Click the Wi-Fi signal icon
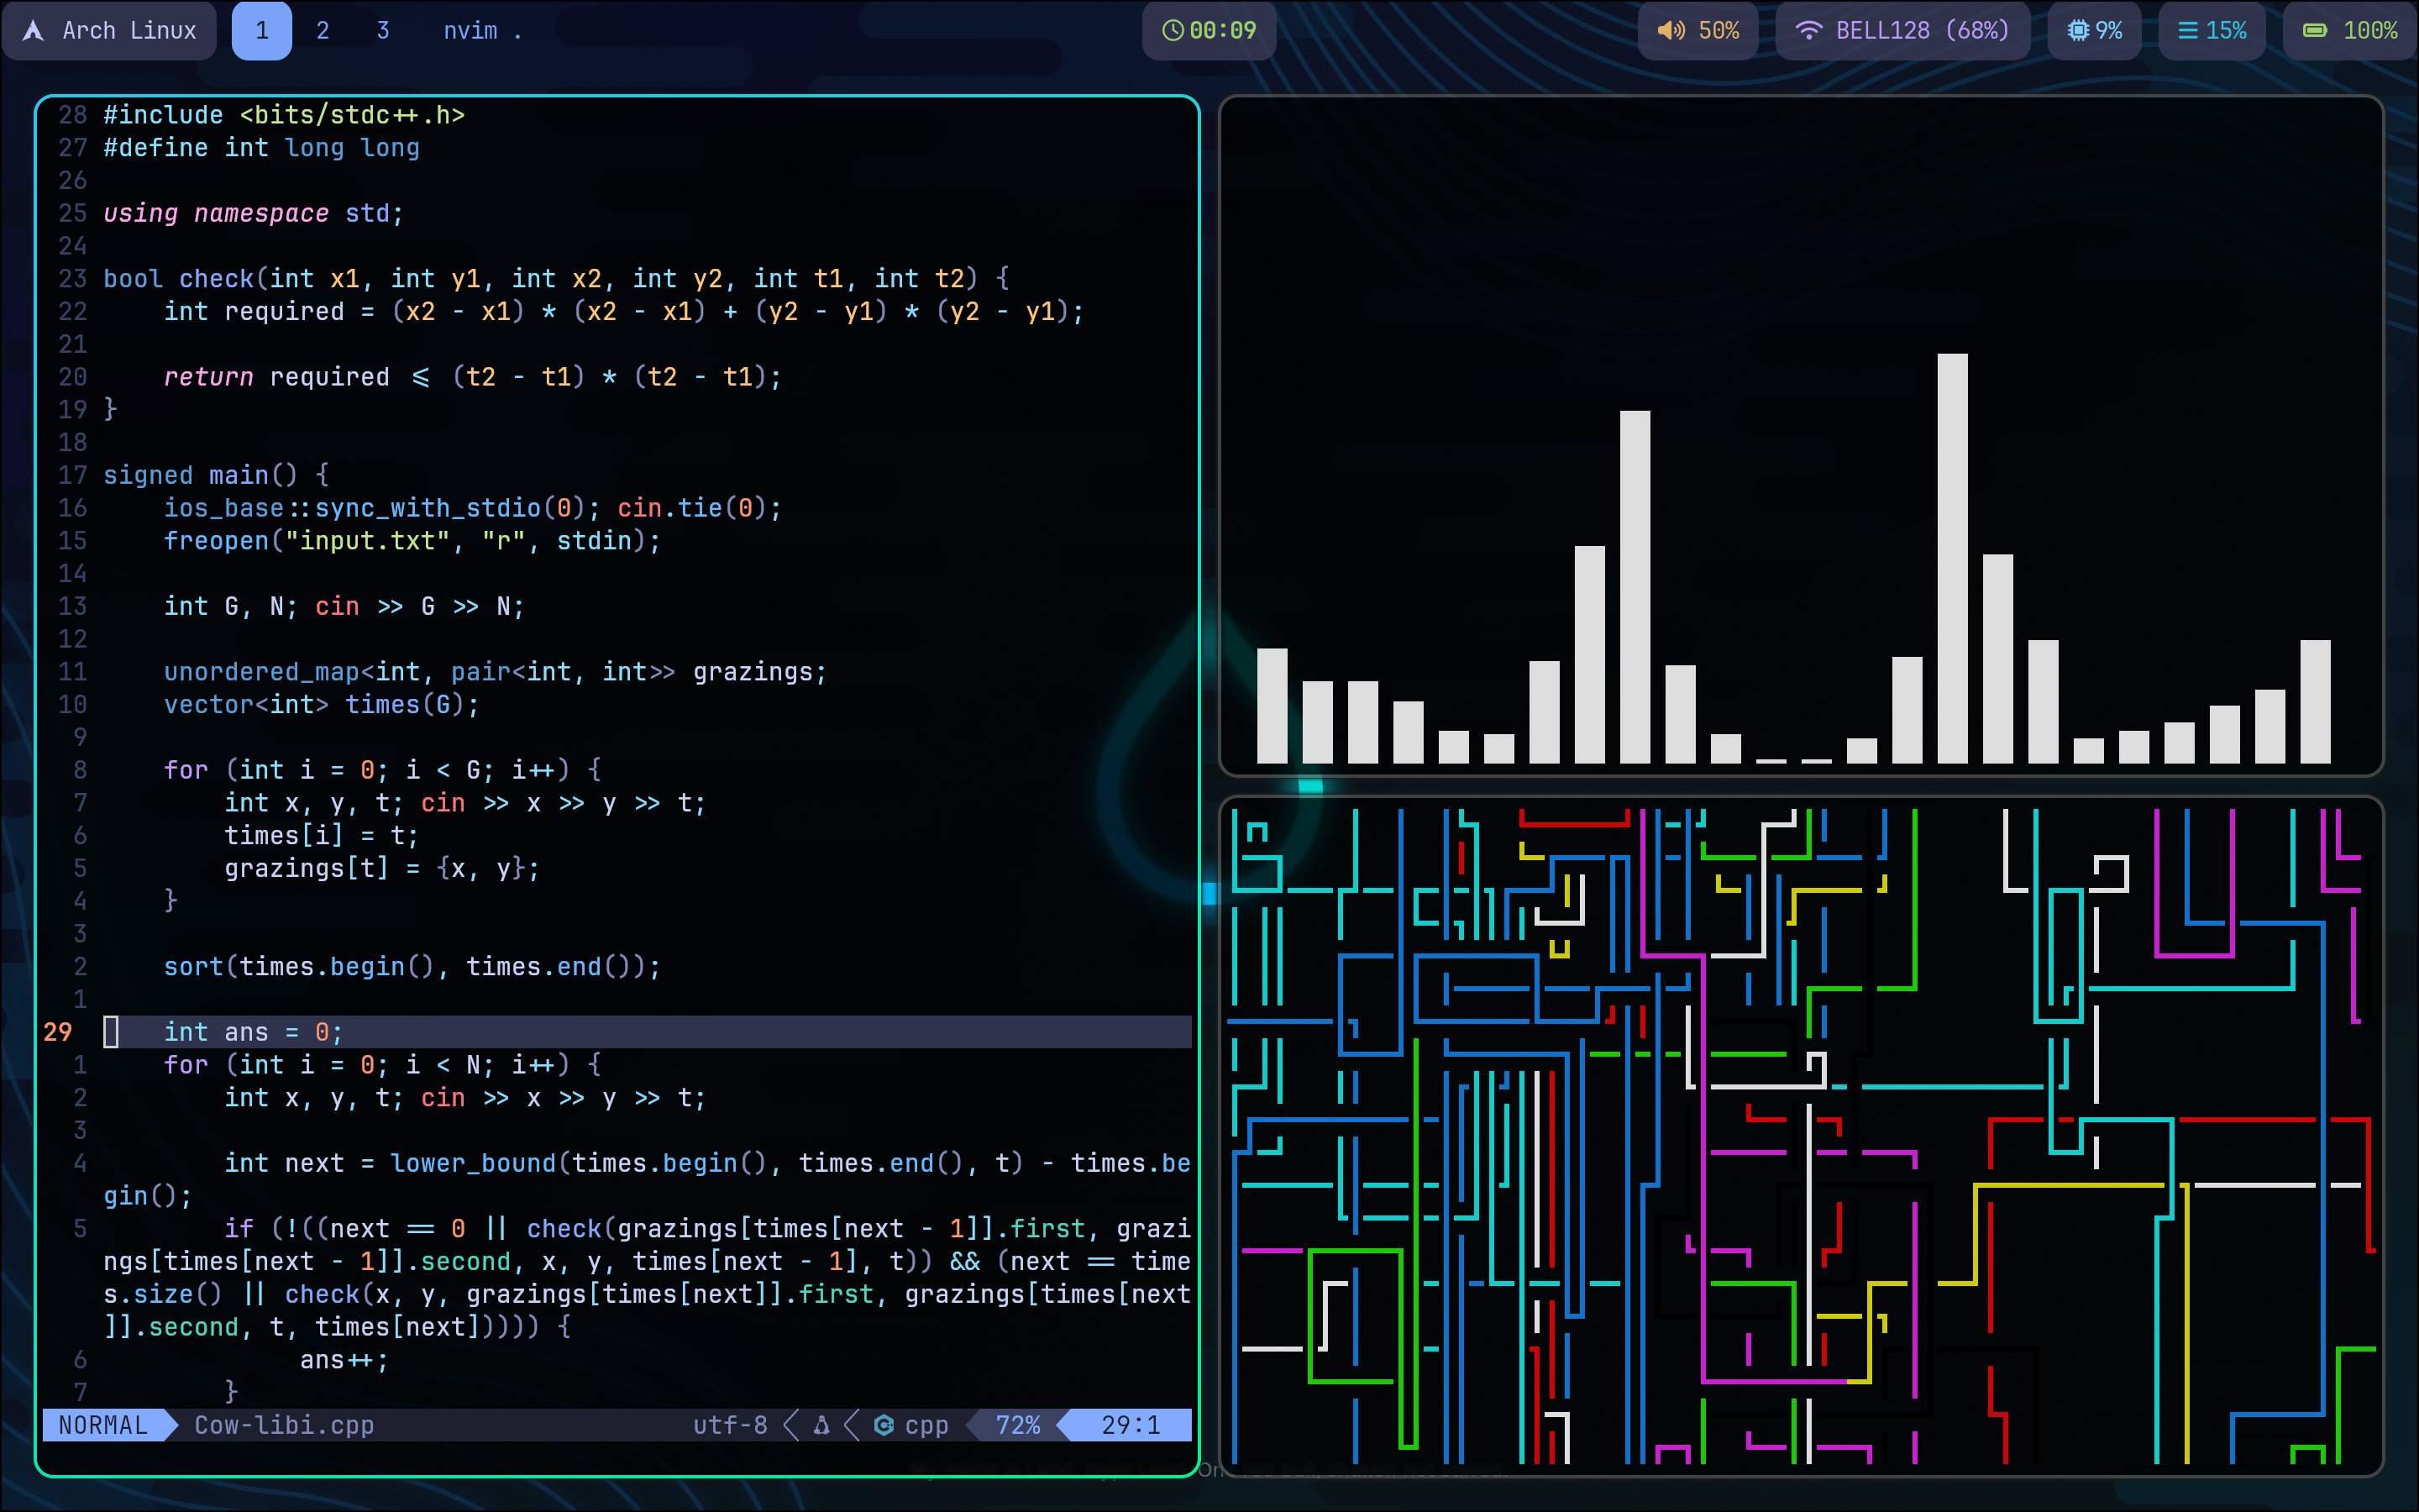This screenshot has width=2419, height=1512. 1808,31
